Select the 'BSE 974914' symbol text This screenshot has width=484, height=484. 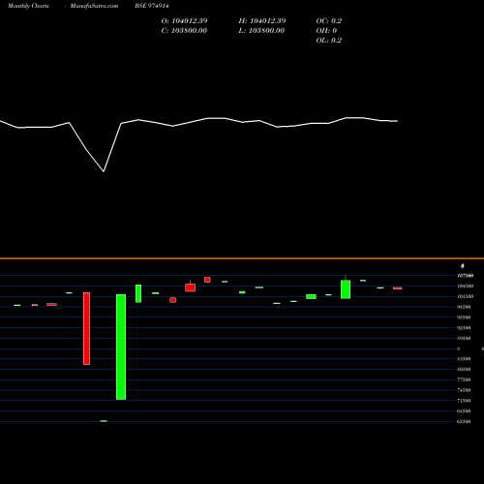[x=152, y=6]
